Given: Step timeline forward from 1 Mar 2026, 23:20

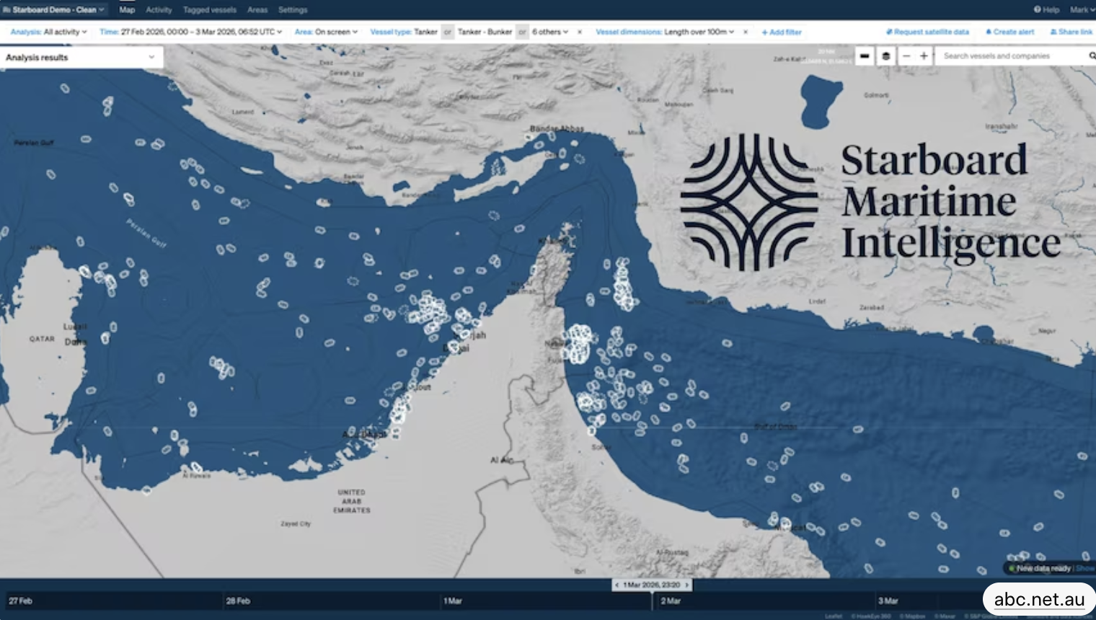Looking at the screenshot, I should point(687,585).
